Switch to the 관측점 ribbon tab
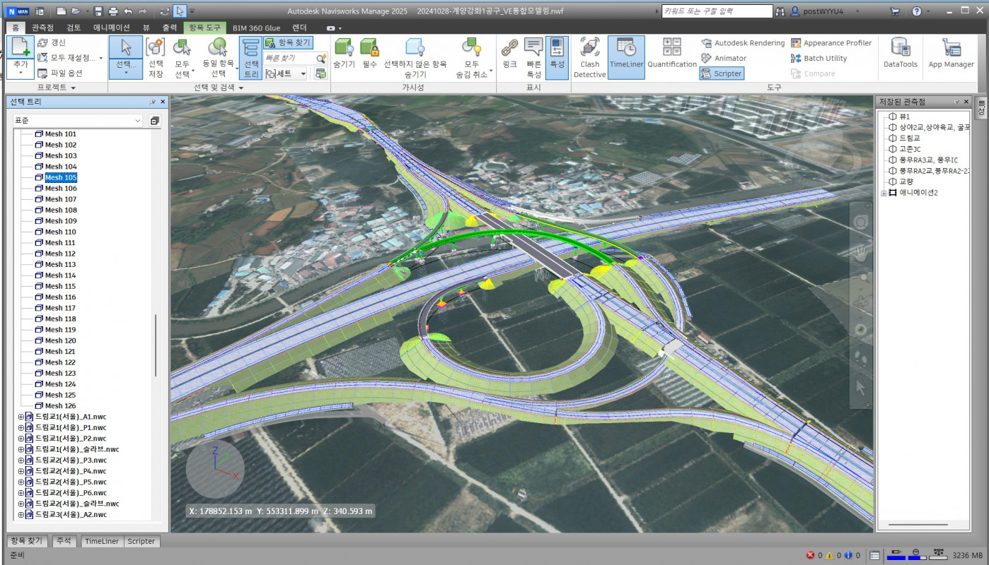Viewport: 989px width, 565px height. [42, 28]
